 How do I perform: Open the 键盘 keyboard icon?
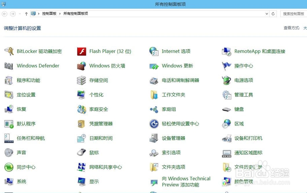[227, 109]
